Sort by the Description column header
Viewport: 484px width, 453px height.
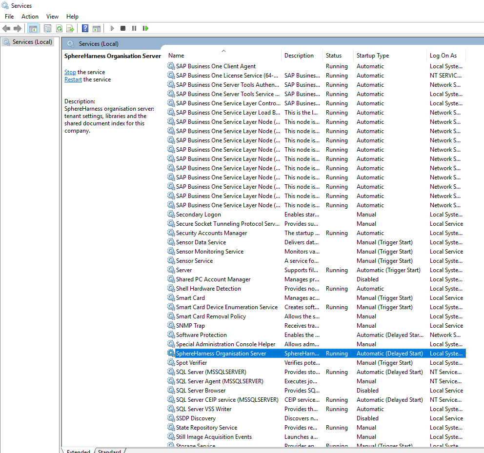click(x=302, y=56)
